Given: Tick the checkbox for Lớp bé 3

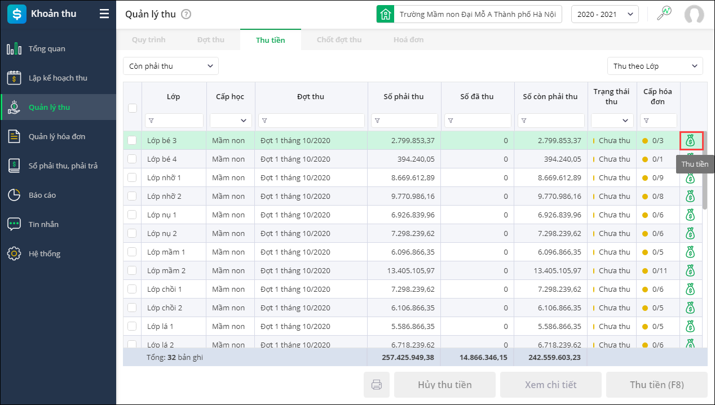Looking at the screenshot, I should pos(132,141).
